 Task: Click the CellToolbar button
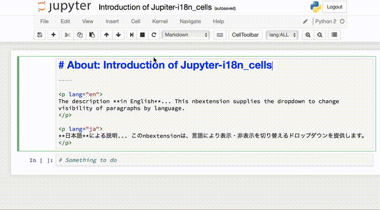click(245, 35)
